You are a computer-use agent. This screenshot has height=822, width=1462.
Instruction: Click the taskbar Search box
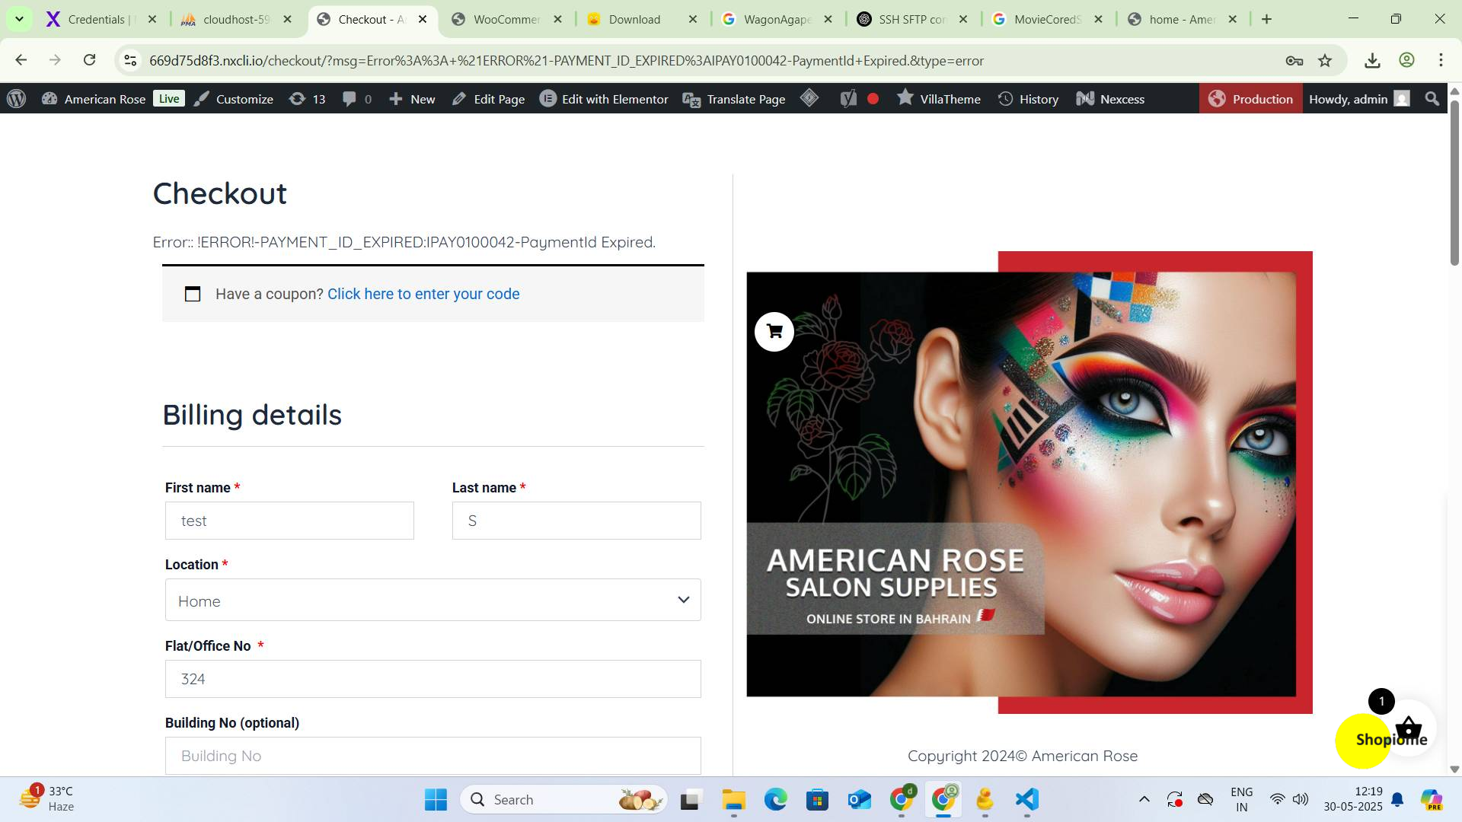(x=563, y=800)
